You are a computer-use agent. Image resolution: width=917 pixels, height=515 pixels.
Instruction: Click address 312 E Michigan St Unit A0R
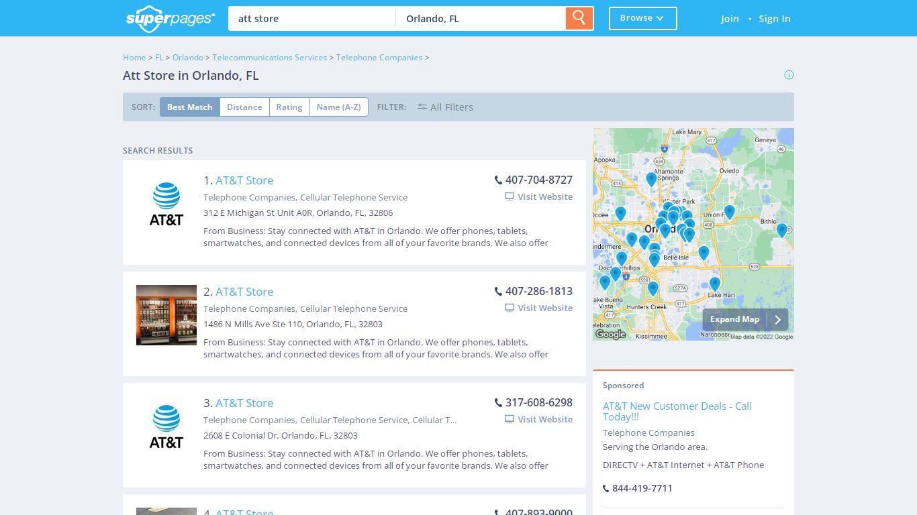click(298, 213)
